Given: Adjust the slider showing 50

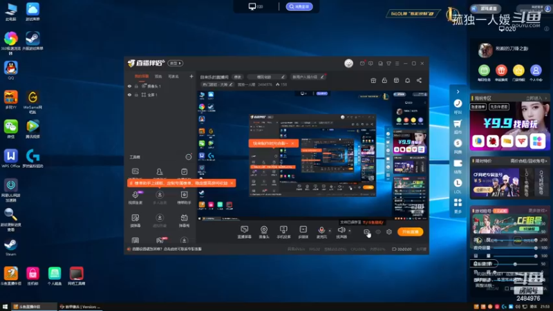Looking at the screenshot, I should [515, 264].
